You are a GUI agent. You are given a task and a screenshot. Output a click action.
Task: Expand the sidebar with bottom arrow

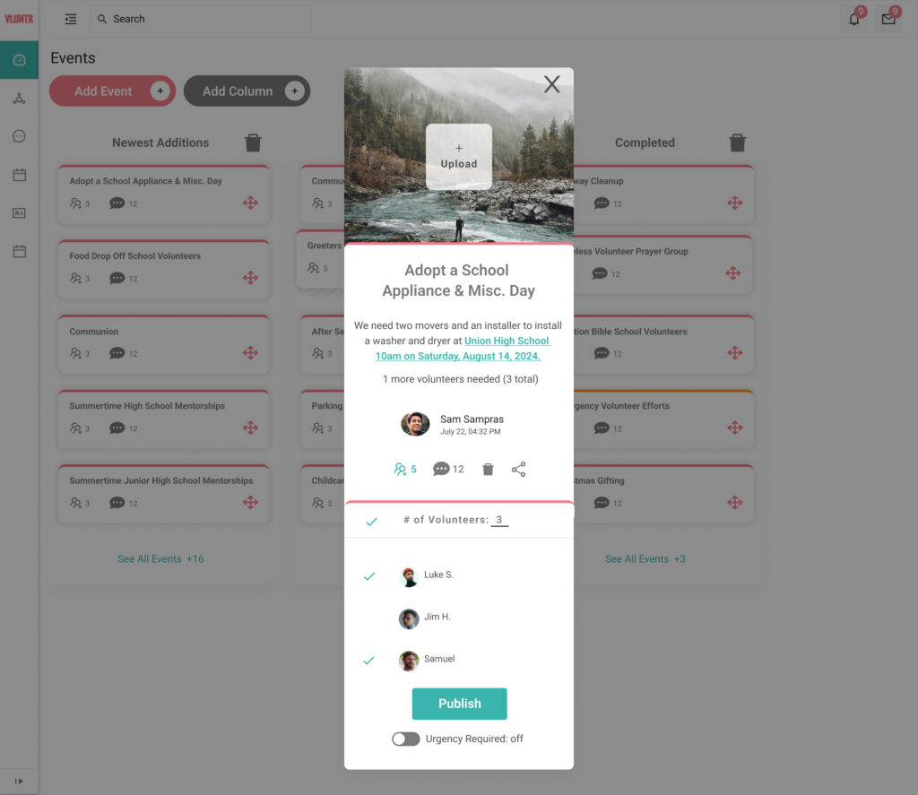coord(19,781)
